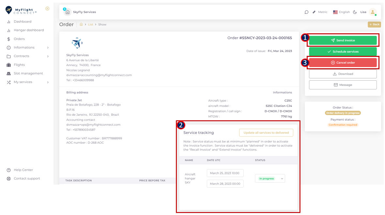Click the Download button
Viewport: 385px width, 215px height.
click(x=343, y=74)
